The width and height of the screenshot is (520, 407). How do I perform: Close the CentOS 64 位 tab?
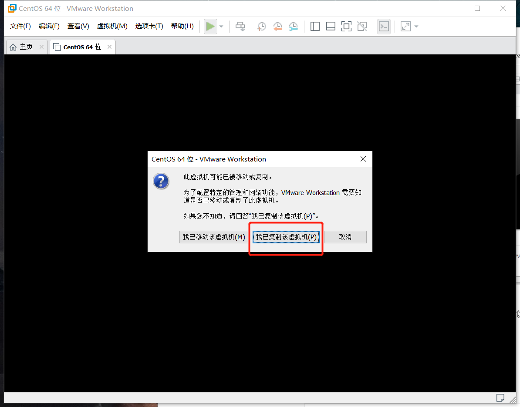(x=109, y=47)
